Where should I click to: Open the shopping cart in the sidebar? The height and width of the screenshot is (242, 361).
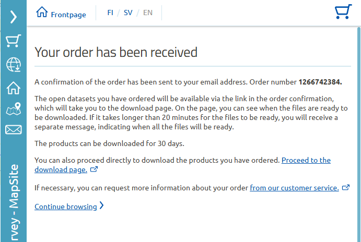coord(14,41)
